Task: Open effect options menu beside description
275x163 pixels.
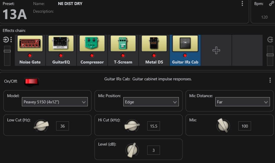Action: click(270, 80)
